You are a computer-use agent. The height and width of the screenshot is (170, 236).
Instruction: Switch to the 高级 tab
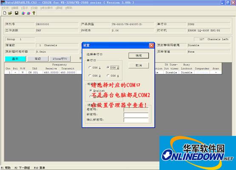37,59
